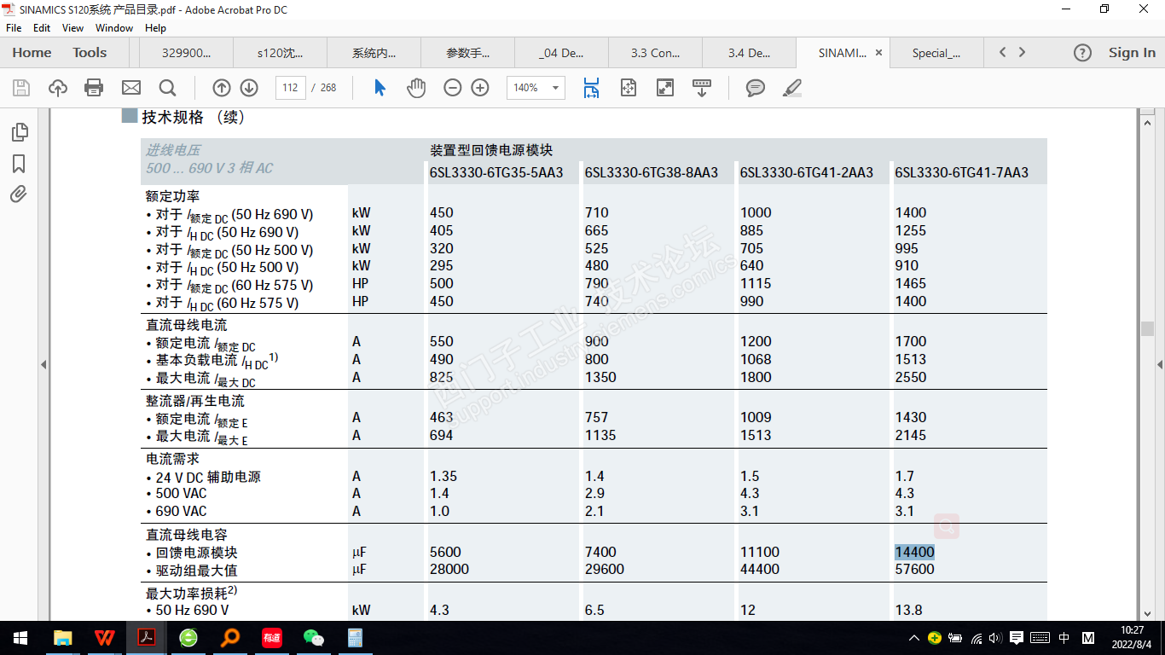This screenshot has height=655, width=1165.
Task: Go to next page arrow
Action: (x=249, y=88)
